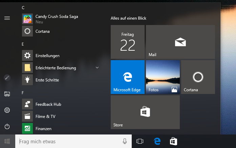
Task: Open Settings gear in the left rail
Action: coord(7,110)
